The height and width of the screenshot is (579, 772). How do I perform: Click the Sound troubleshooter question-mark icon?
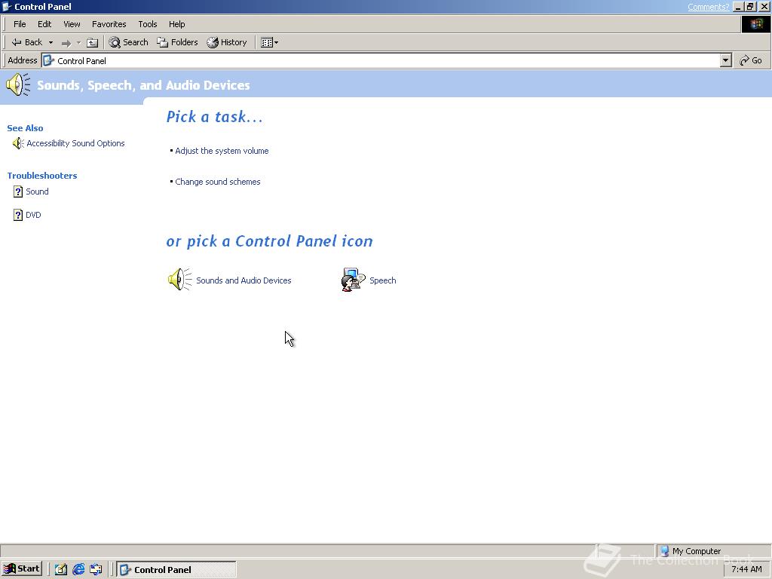coord(18,191)
